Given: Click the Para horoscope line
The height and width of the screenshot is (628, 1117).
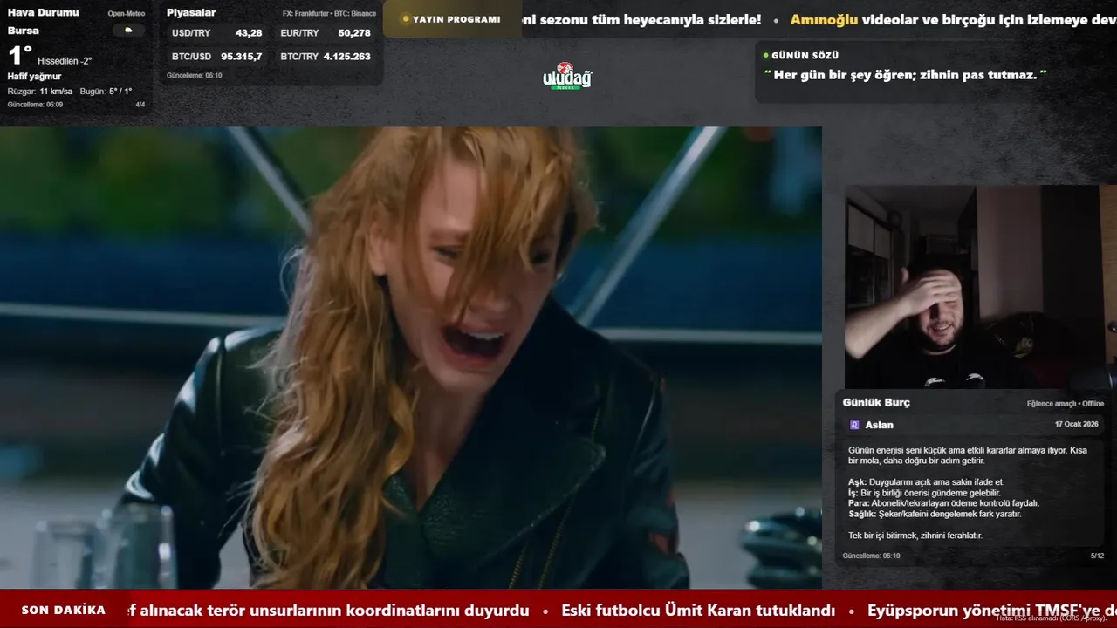Looking at the screenshot, I should pos(943,503).
